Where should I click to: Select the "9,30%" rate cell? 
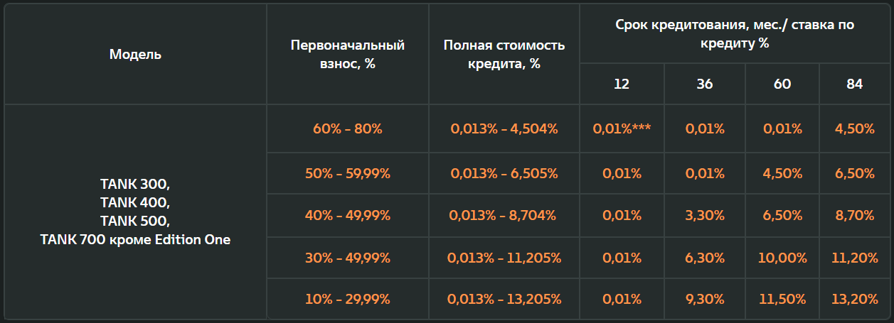click(x=705, y=299)
